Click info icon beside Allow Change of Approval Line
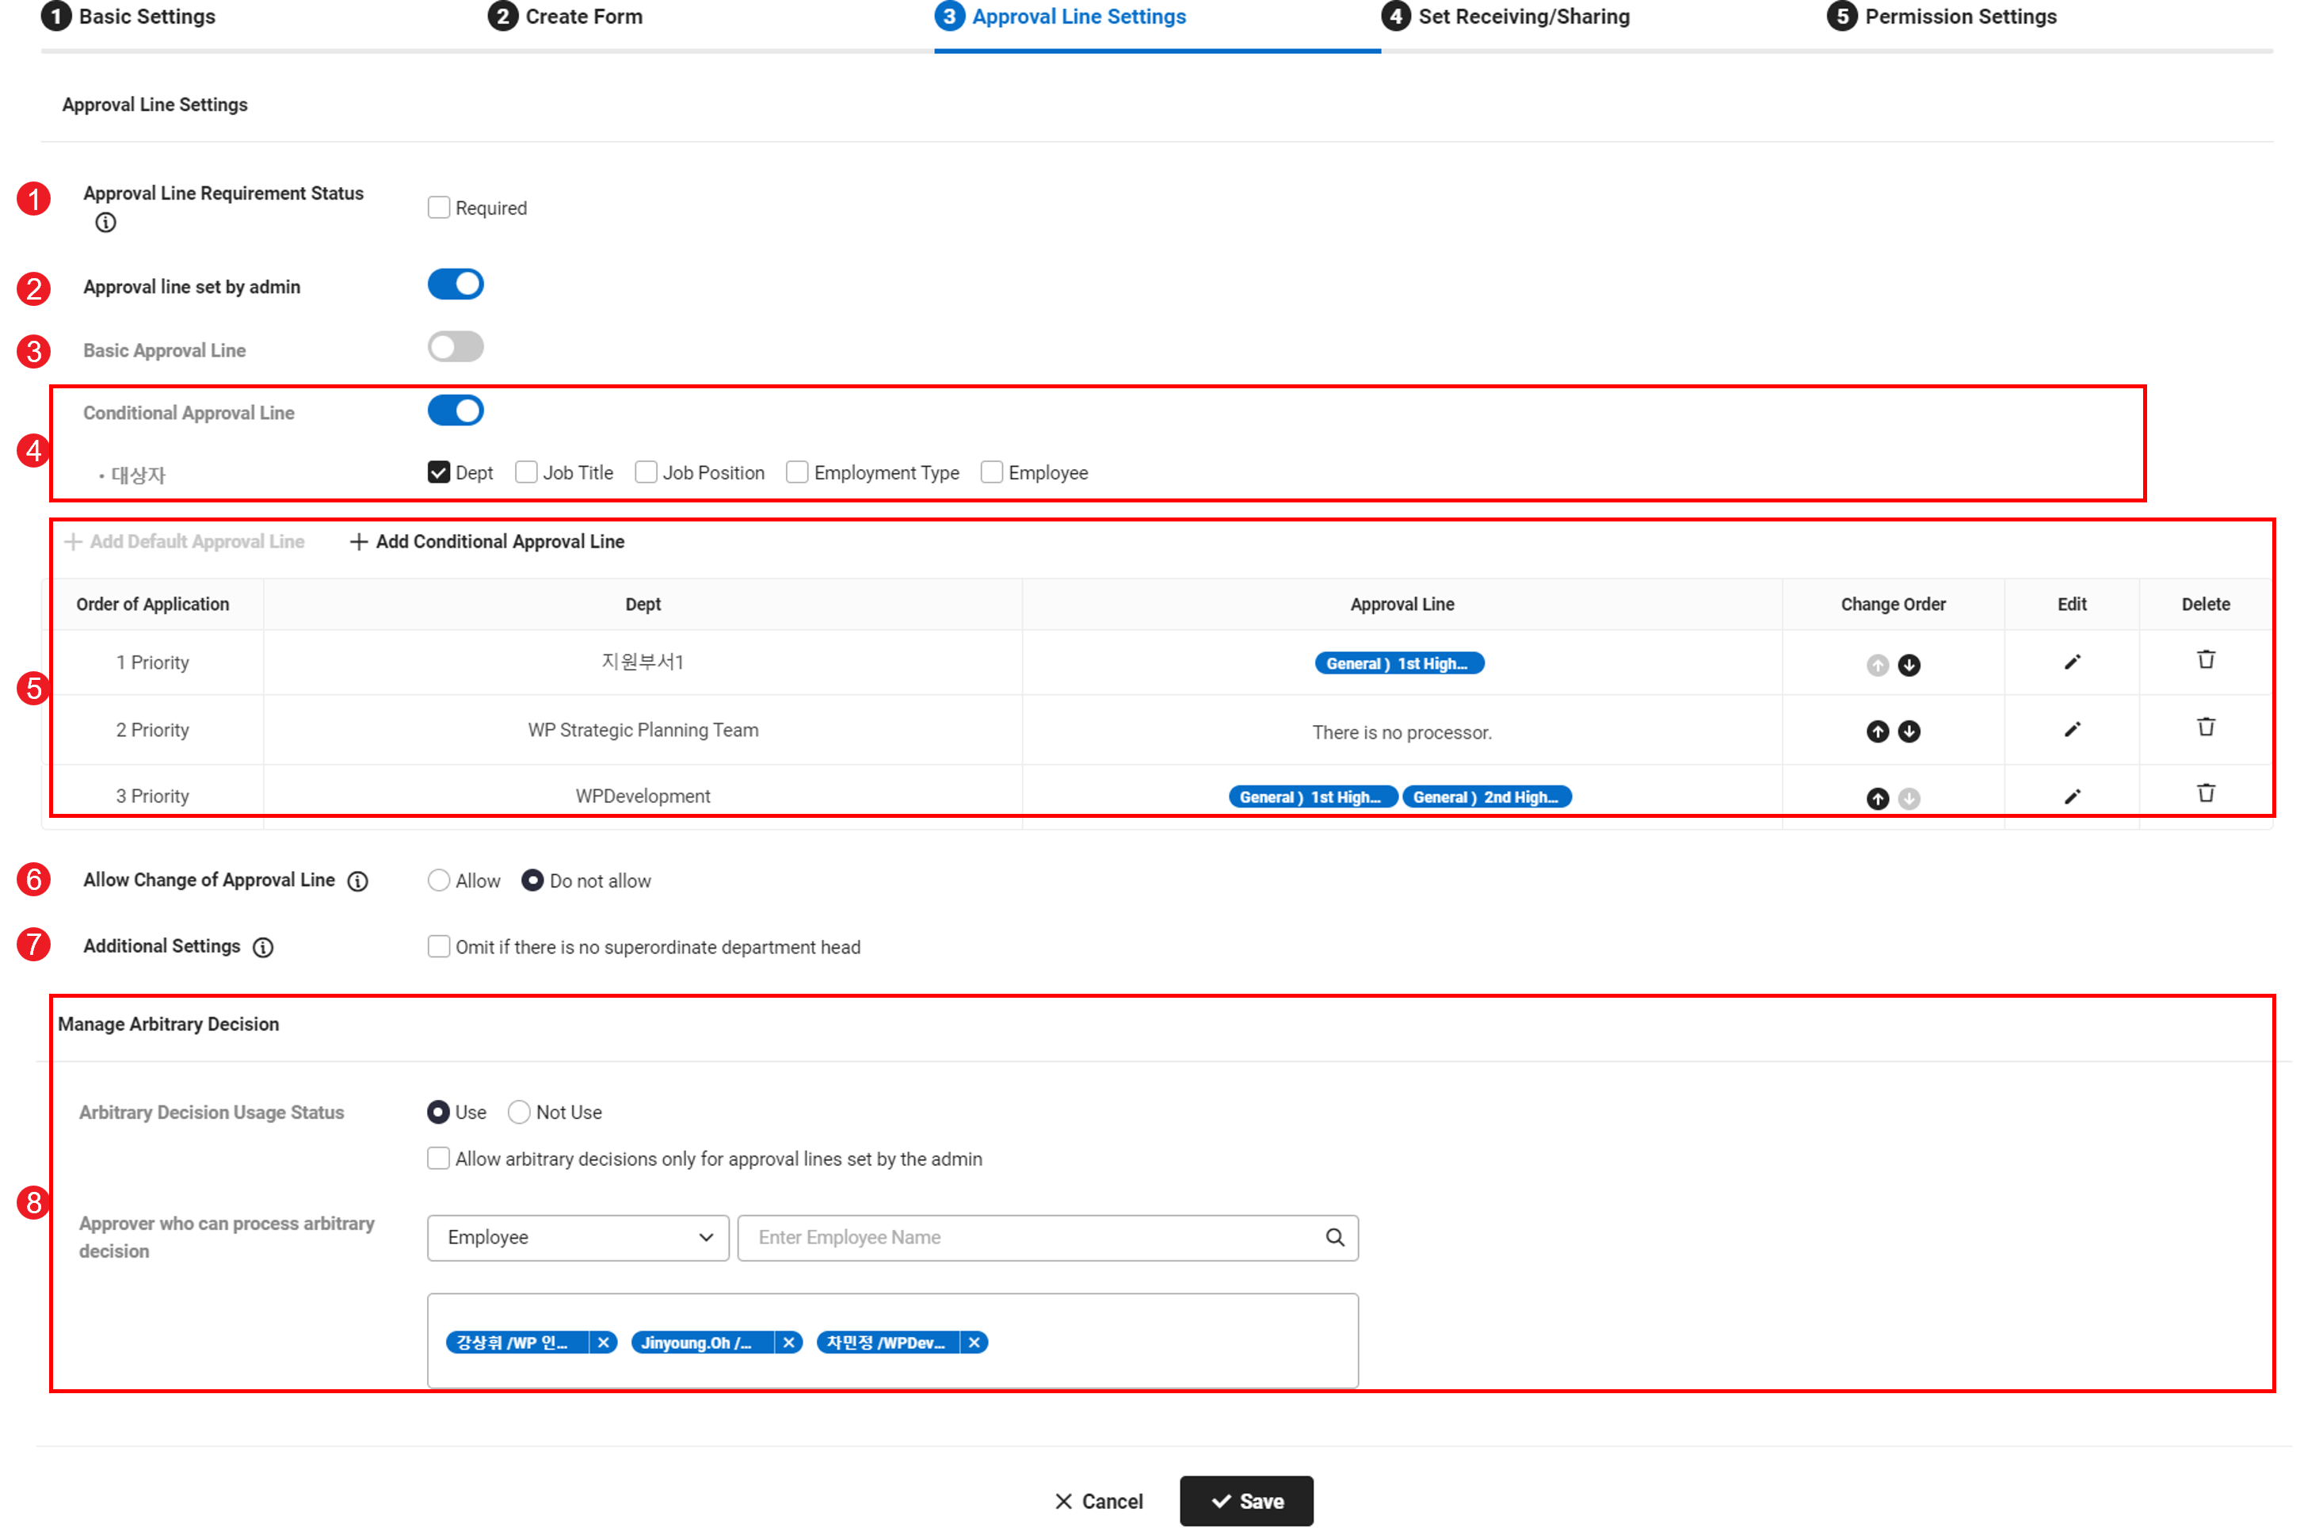The width and height of the screenshot is (2300, 1539). tap(358, 881)
